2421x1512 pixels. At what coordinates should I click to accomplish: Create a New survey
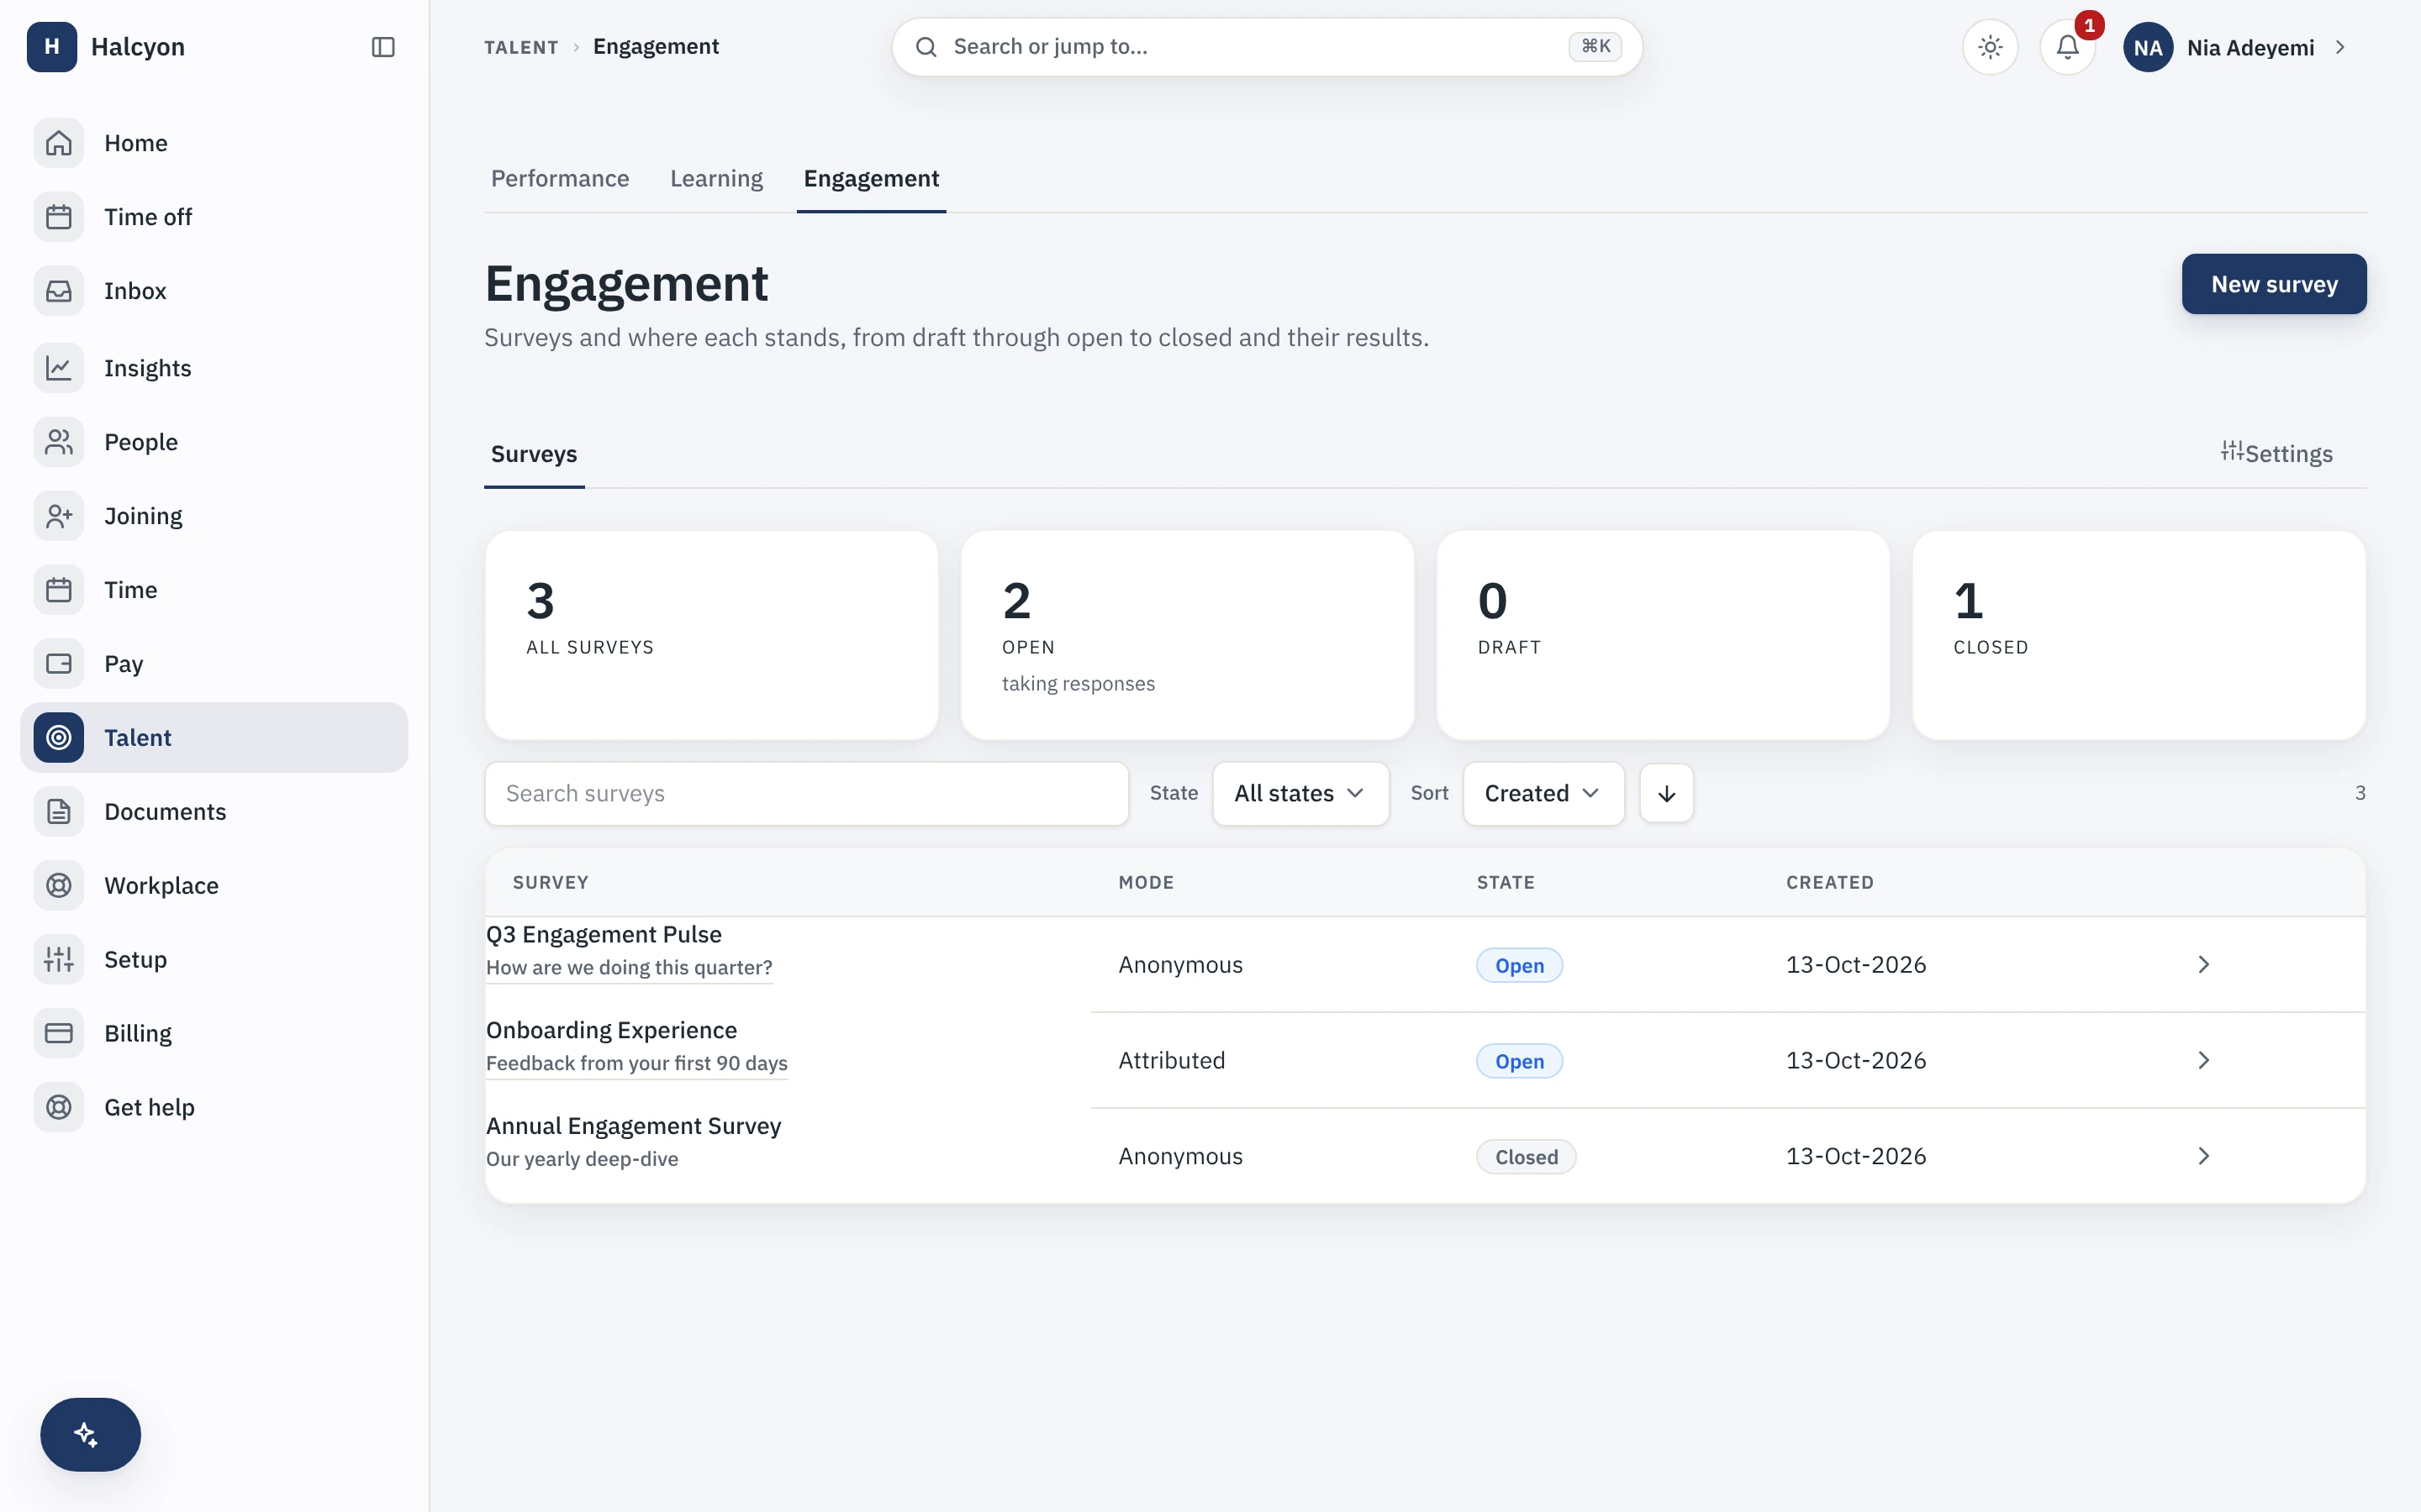click(x=2274, y=284)
